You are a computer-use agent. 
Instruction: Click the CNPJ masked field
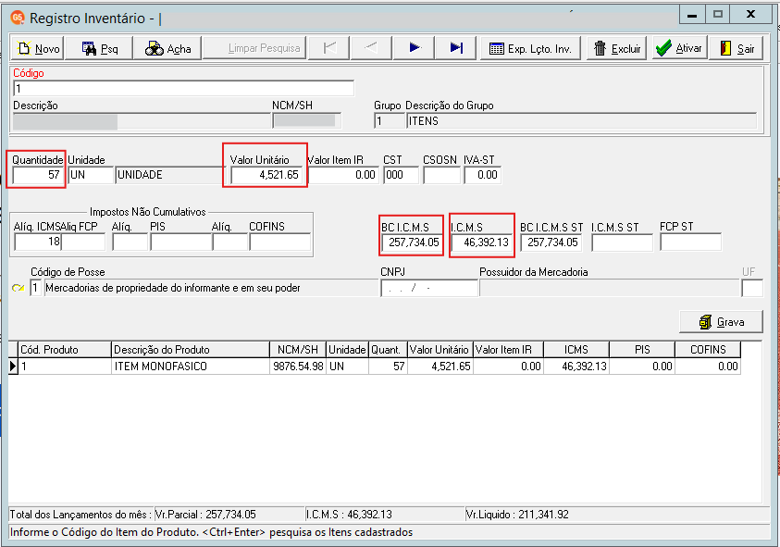(x=429, y=288)
